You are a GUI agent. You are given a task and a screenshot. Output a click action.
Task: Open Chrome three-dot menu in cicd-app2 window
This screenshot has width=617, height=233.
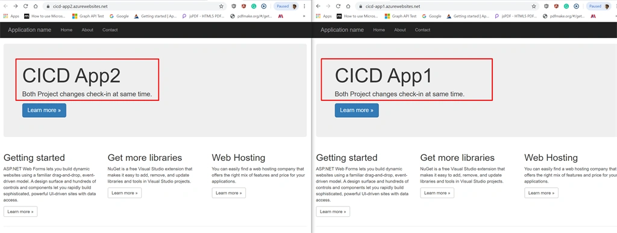(304, 6)
